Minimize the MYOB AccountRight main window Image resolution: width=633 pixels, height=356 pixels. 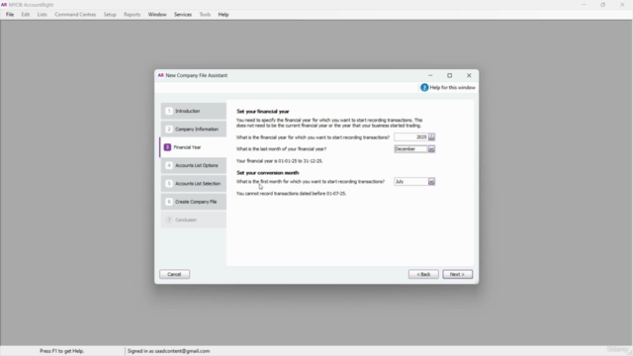pos(584,5)
